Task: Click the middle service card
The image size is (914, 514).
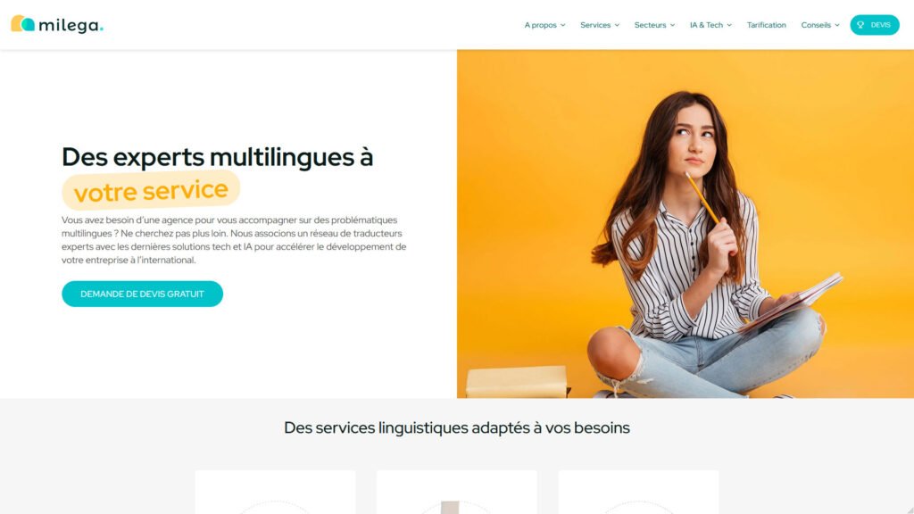Action: [457, 492]
